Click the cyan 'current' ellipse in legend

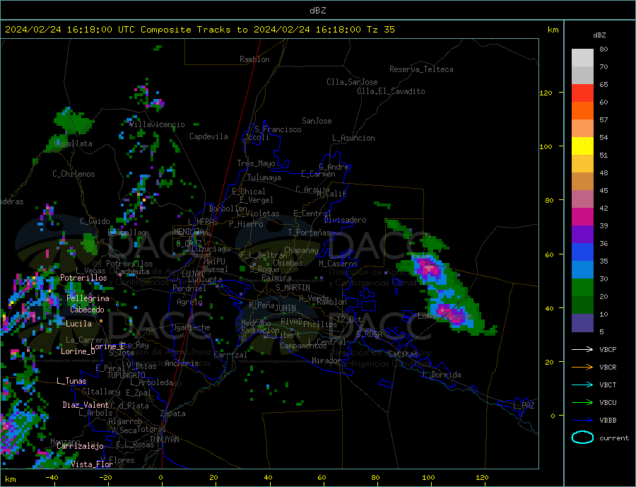click(582, 438)
